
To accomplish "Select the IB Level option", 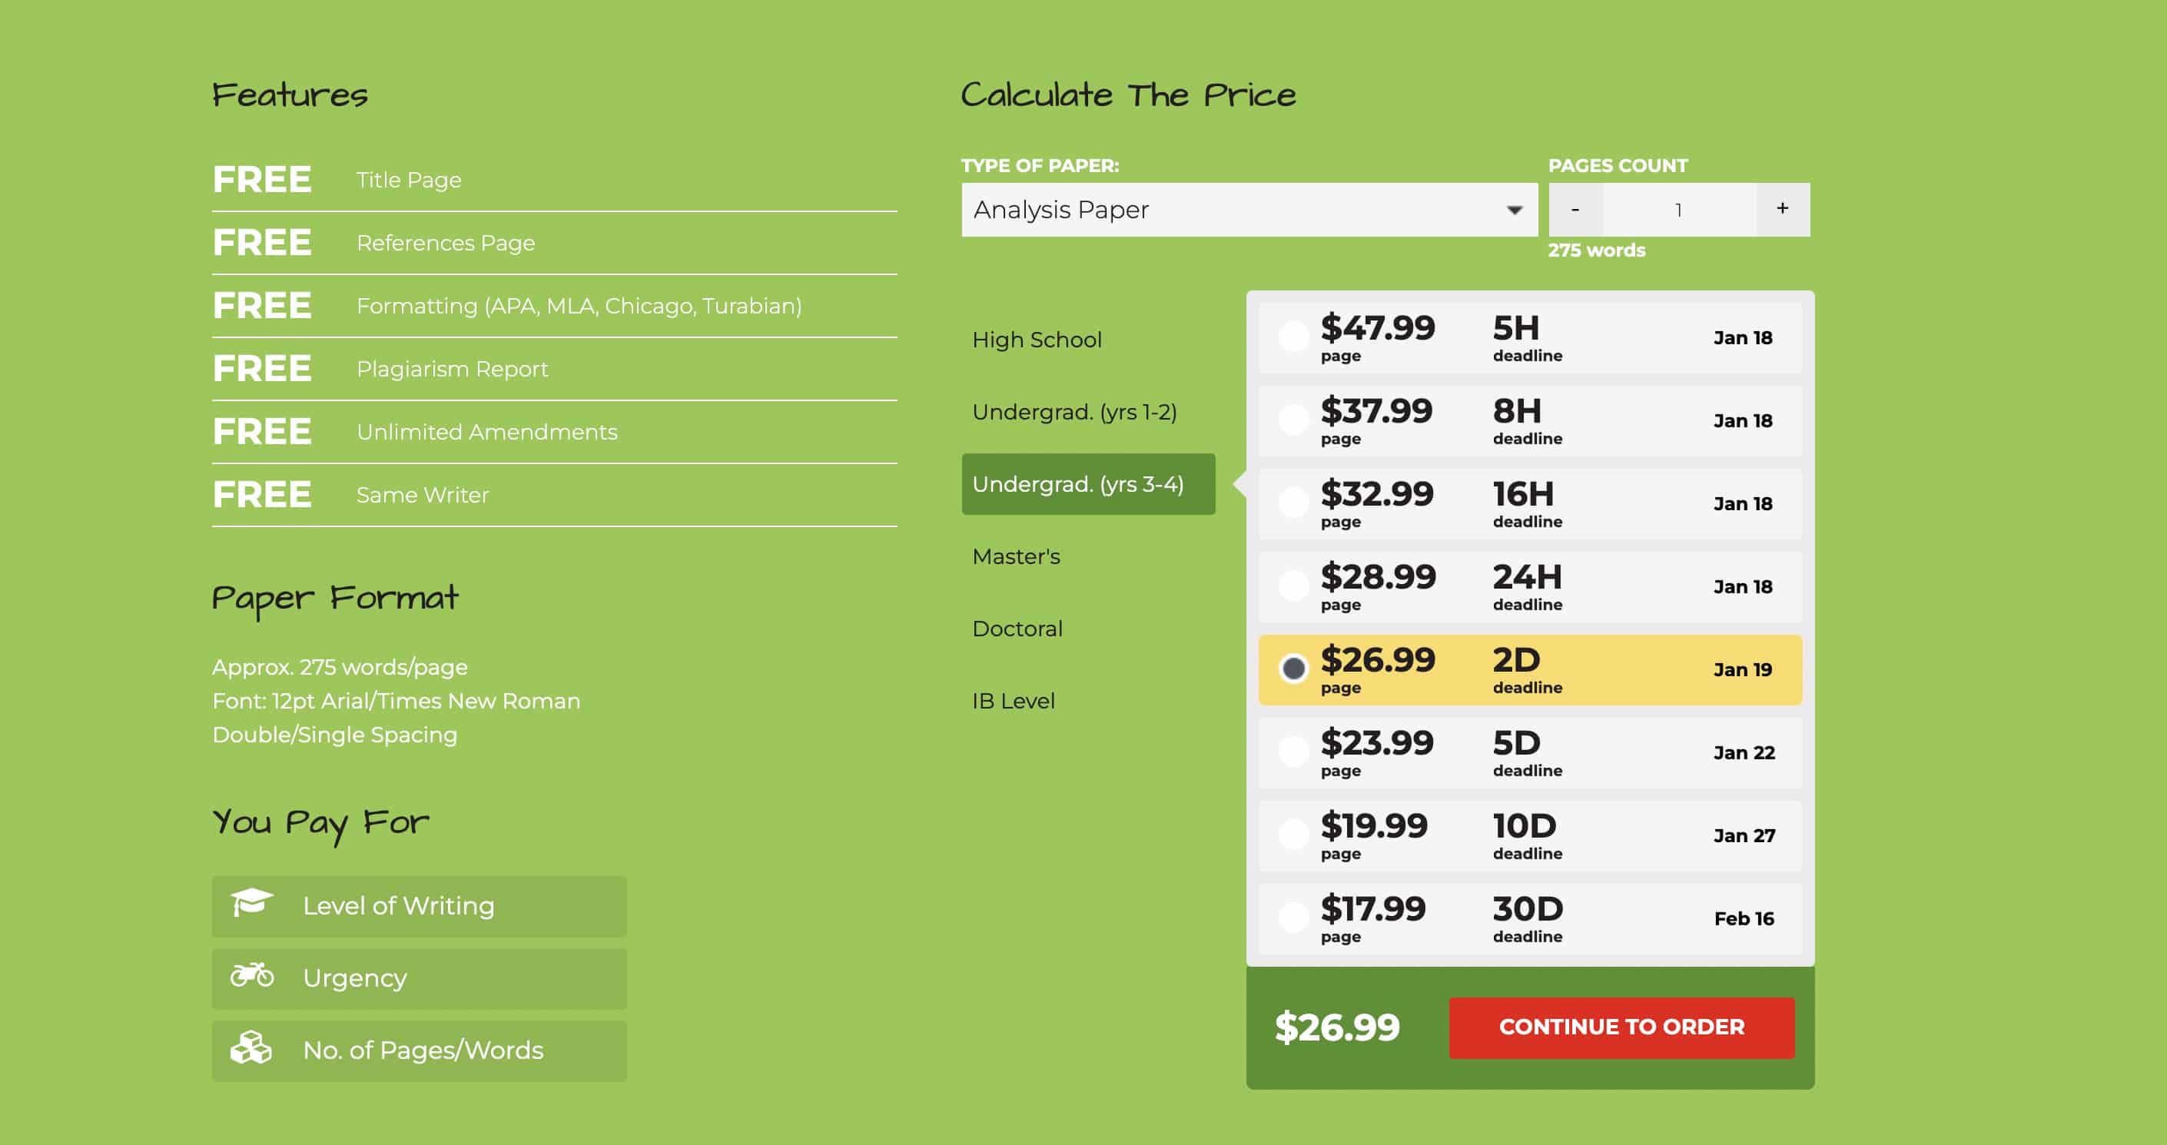I will pyautogui.click(x=1013, y=700).
